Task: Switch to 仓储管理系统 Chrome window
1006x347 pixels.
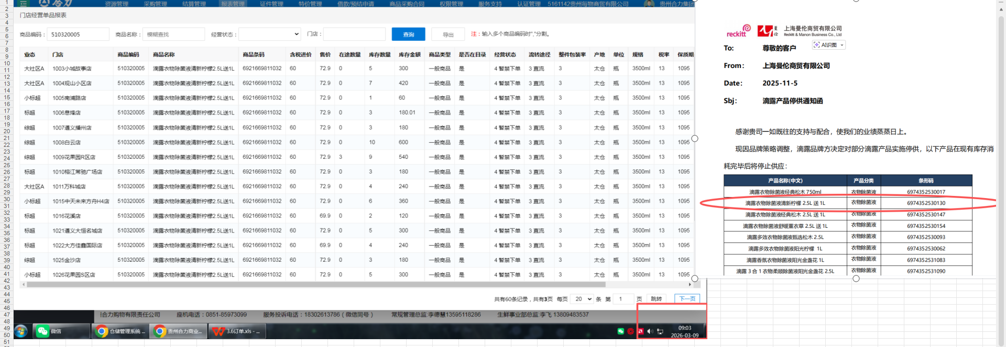Action: coord(120,331)
